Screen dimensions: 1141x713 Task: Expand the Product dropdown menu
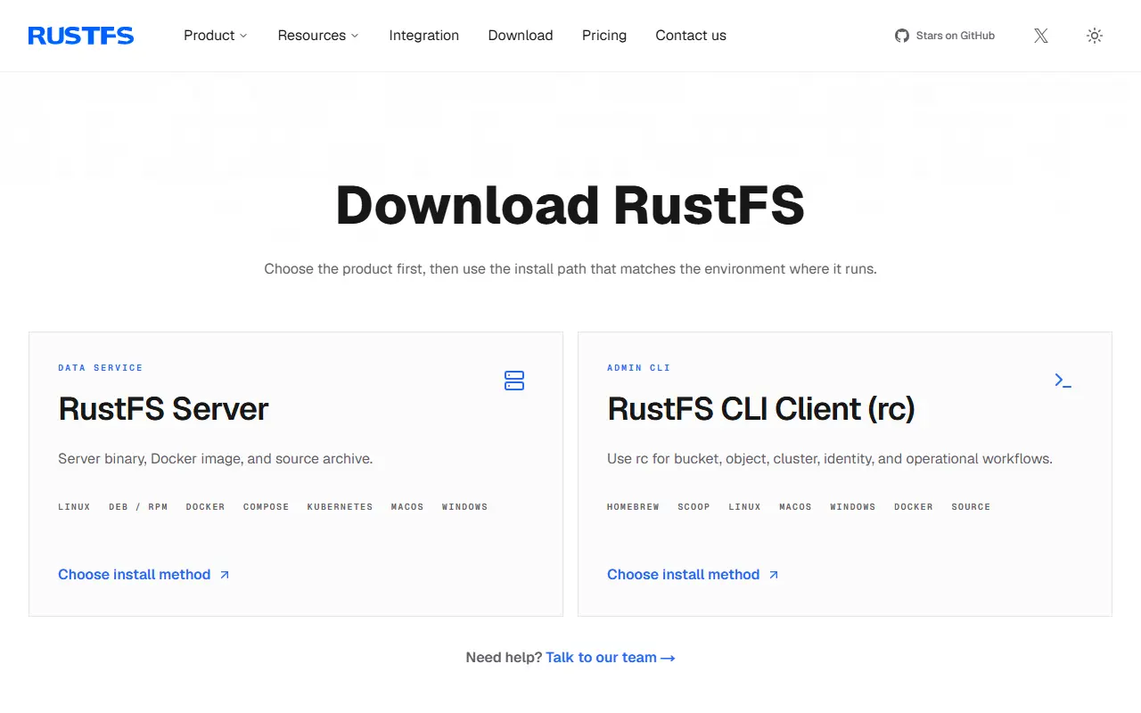216,36
